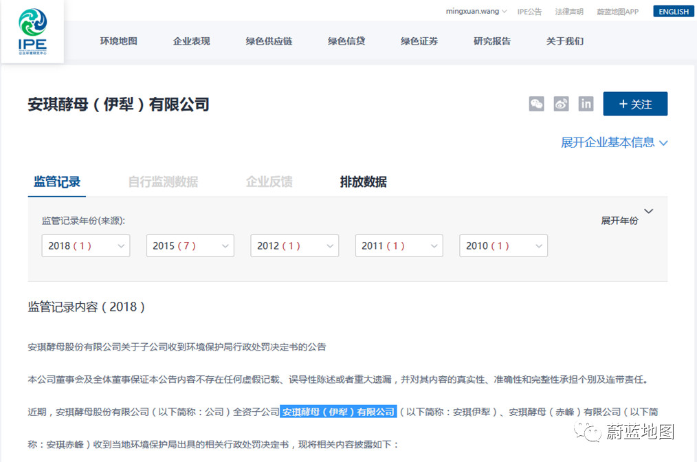The height and width of the screenshot is (462, 697).
Task: Click announcement title about 行政处罚决定书的公告
Action: tap(177, 346)
